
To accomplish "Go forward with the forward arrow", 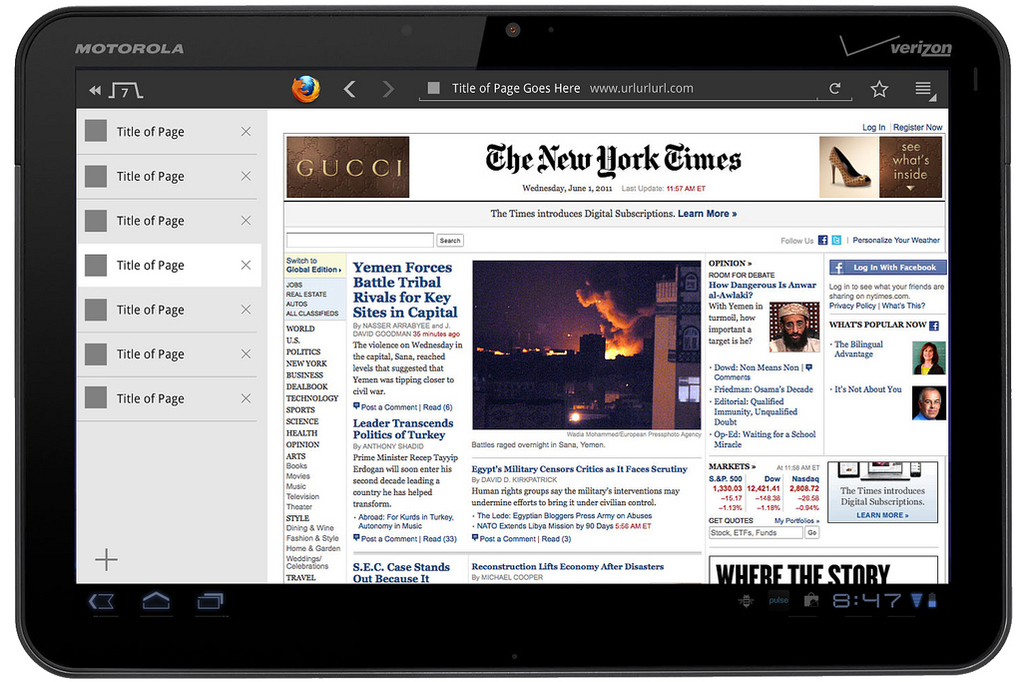I will coord(388,89).
